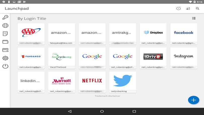Open the secure notes icon in sidebar
204x115 pixels.
coord(5,34)
